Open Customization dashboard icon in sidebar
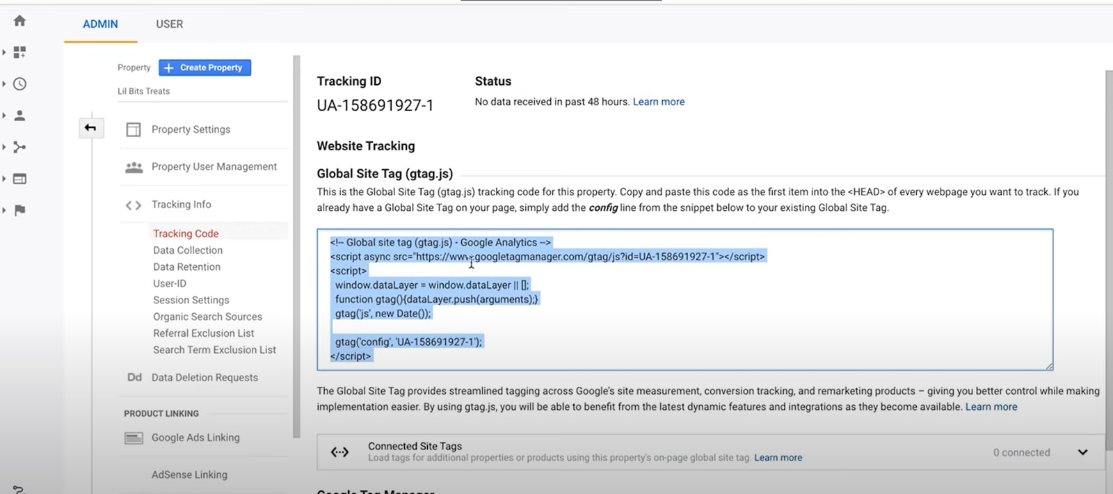Screen dimensions: 1113x494 [x=19, y=52]
